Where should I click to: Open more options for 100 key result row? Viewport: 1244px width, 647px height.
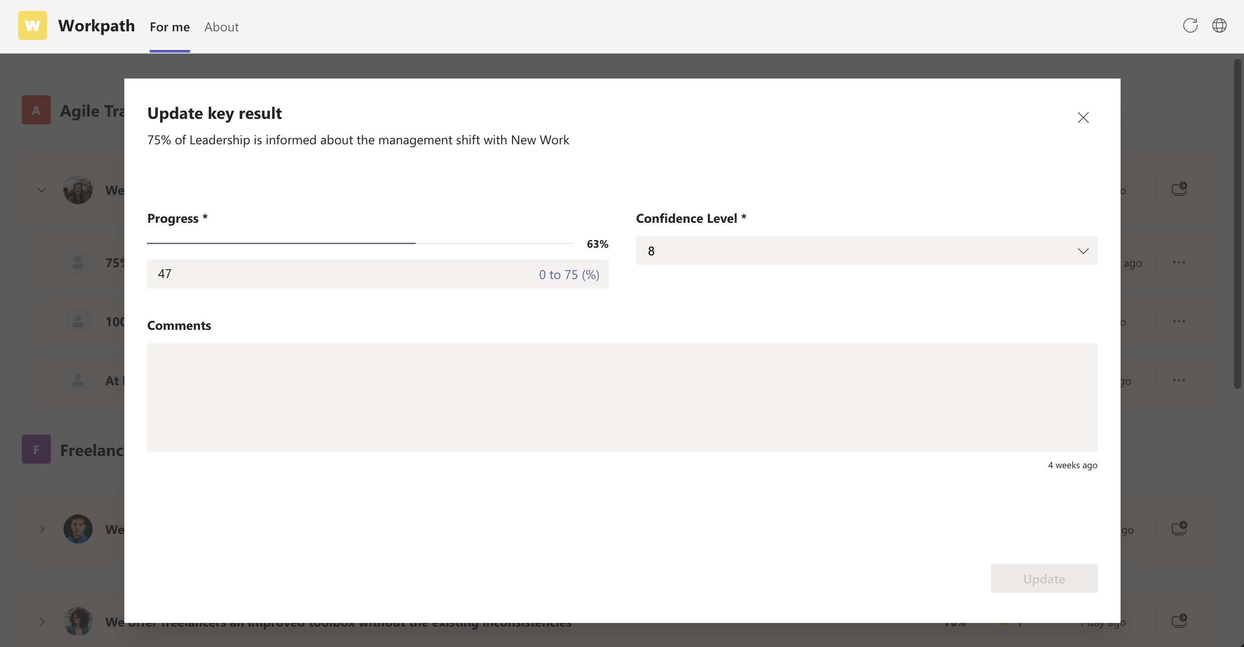pos(1179,322)
